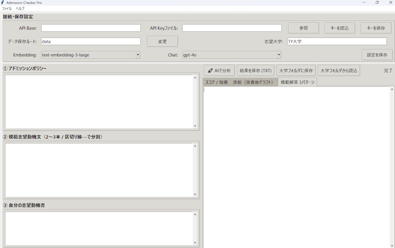Click inside the 模範志望動機文 text area

pyautogui.click(x=99, y=170)
